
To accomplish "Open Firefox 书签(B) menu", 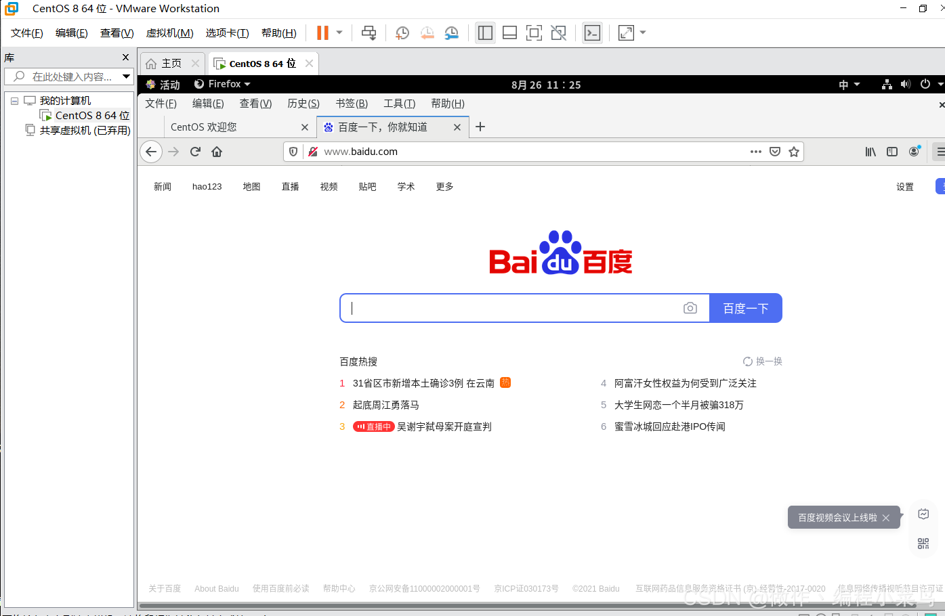I will (352, 104).
